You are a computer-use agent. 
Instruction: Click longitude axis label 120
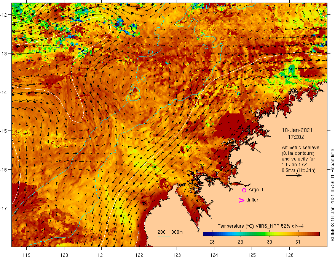[x=64, y=255]
